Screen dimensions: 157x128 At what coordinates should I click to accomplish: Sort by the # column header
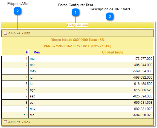[x=27, y=52]
